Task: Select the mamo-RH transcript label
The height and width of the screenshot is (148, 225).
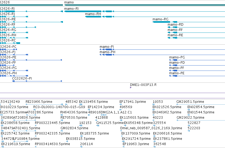Action: 93,14
